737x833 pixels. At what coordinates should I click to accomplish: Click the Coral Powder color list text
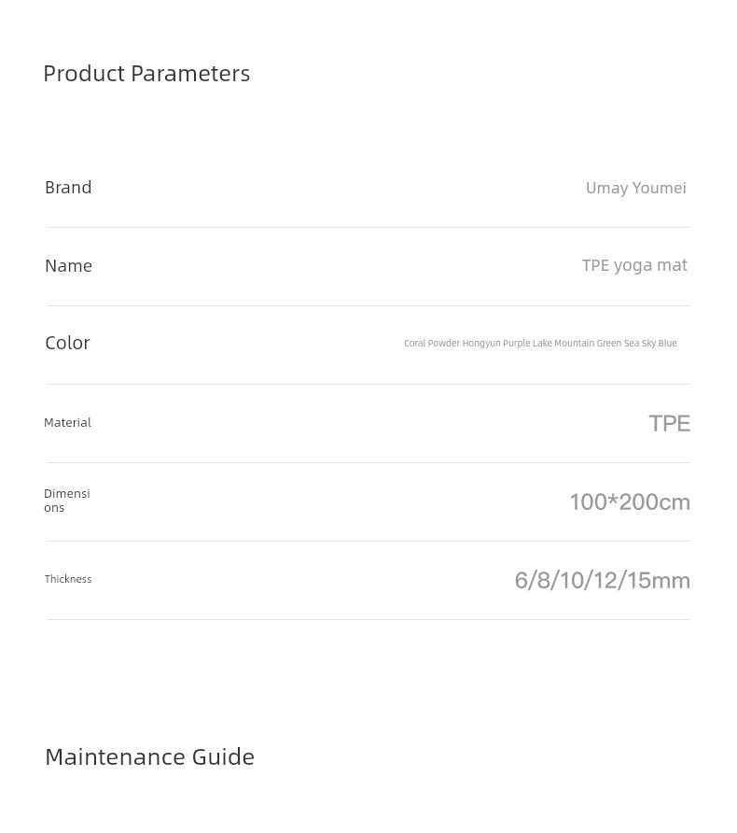(540, 343)
